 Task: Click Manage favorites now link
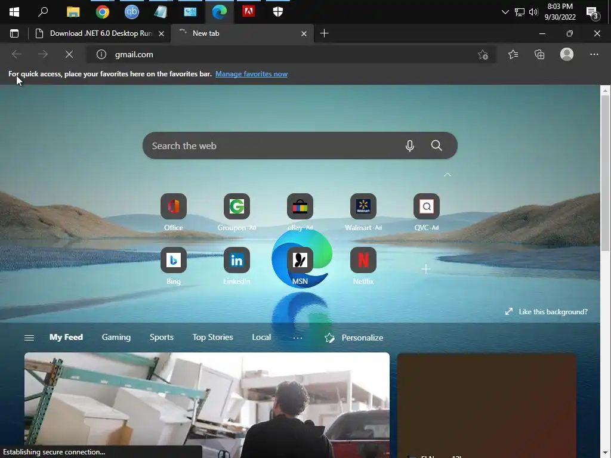(x=251, y=74)
